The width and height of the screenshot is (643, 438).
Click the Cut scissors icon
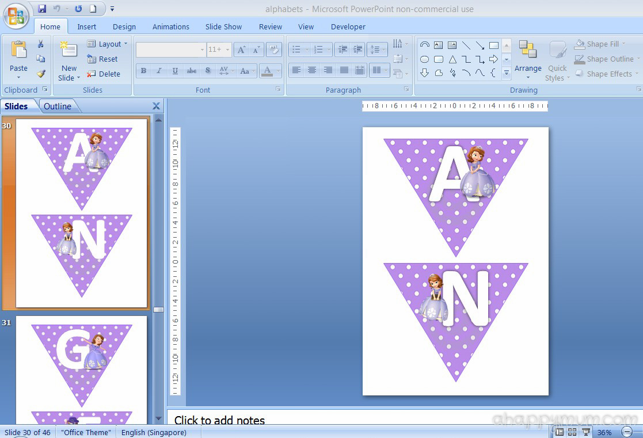(41, 44)
